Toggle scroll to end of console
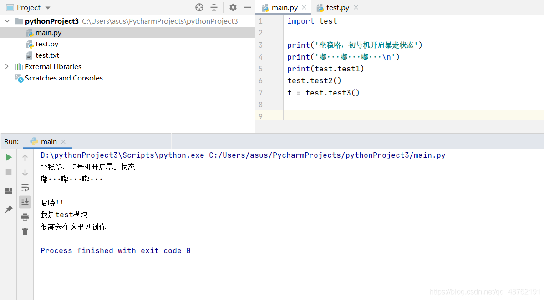 click(25, 202)
